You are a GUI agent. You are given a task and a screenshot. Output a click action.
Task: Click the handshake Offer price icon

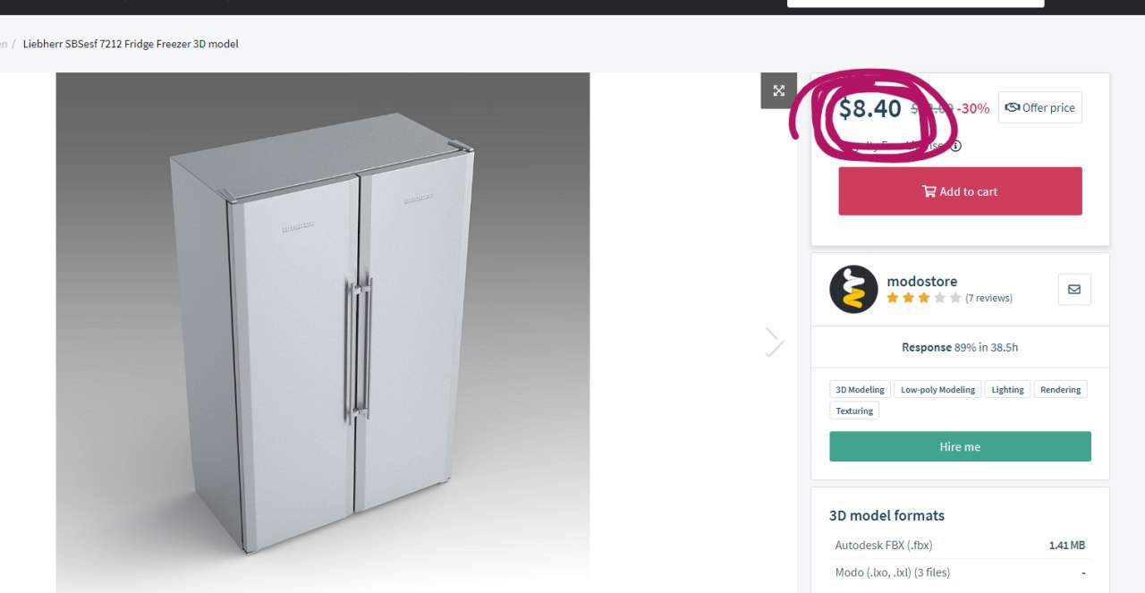click(1013, 107)
